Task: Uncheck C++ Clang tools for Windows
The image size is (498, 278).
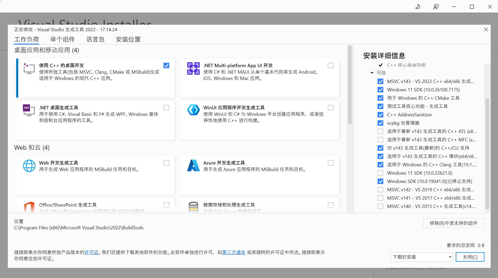Action: pos(380,165)
